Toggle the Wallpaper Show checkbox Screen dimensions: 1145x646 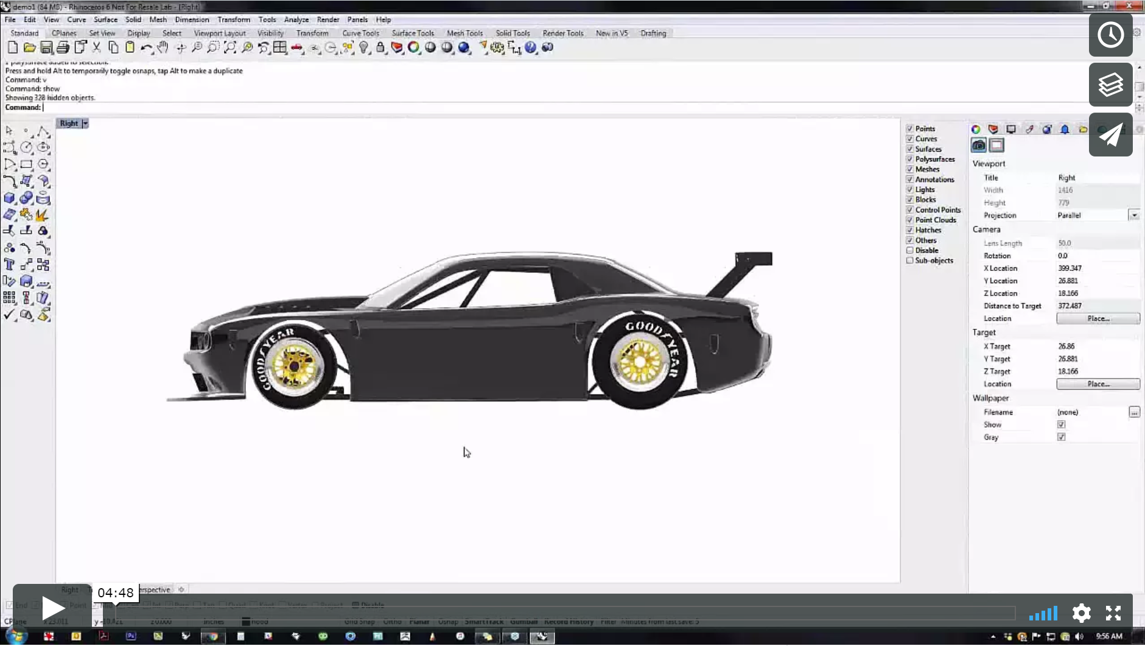coord(1061,424)
